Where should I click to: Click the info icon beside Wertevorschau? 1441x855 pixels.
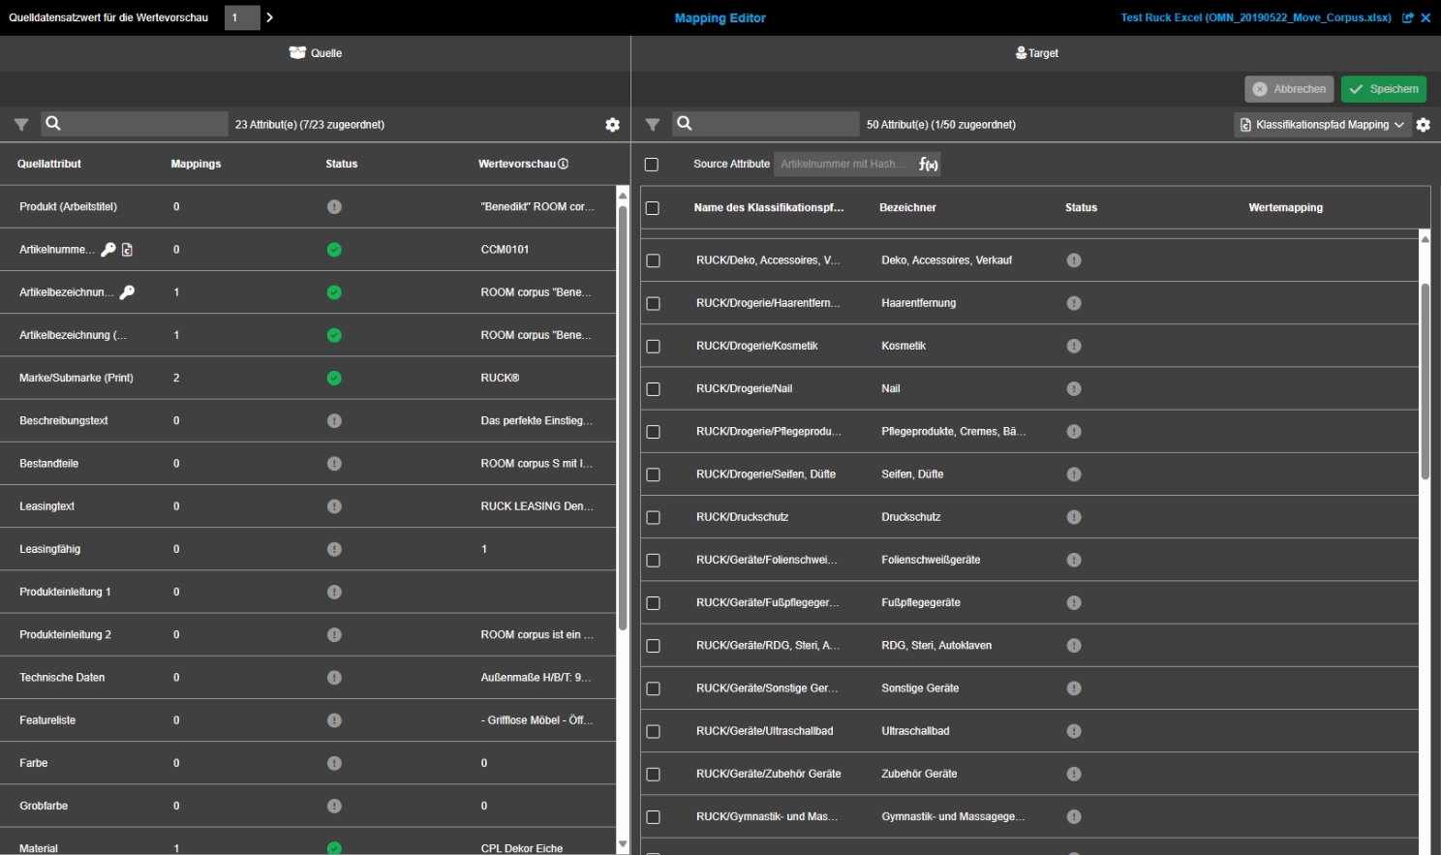[x=563, y=165]
